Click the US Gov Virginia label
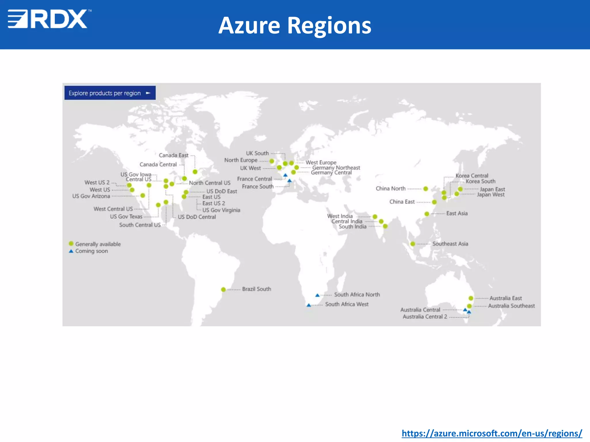Viewport: 590px width, 442px height. [221, 210]
